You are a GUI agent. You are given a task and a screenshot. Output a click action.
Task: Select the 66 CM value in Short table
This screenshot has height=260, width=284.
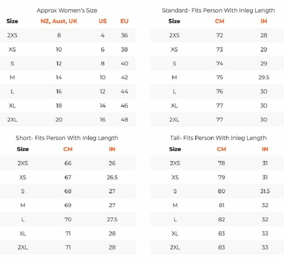click(x=68, y=163)
